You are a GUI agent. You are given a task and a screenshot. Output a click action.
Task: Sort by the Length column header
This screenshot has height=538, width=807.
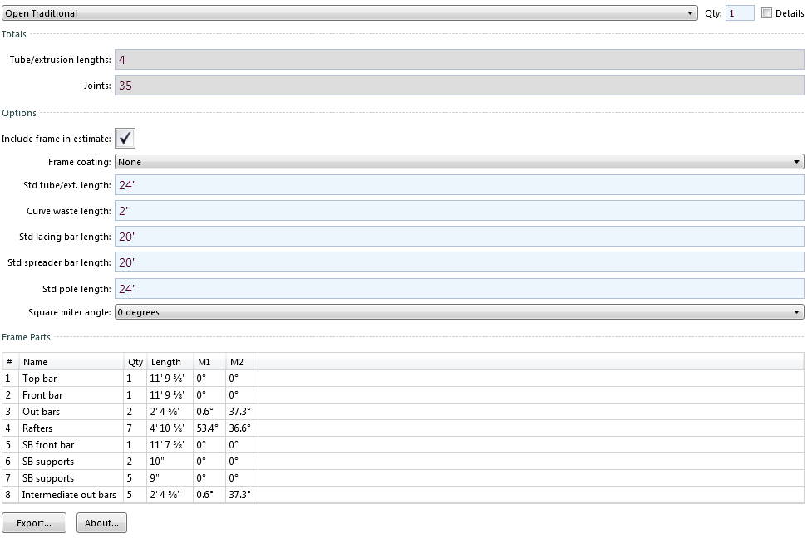coord(170,362)
